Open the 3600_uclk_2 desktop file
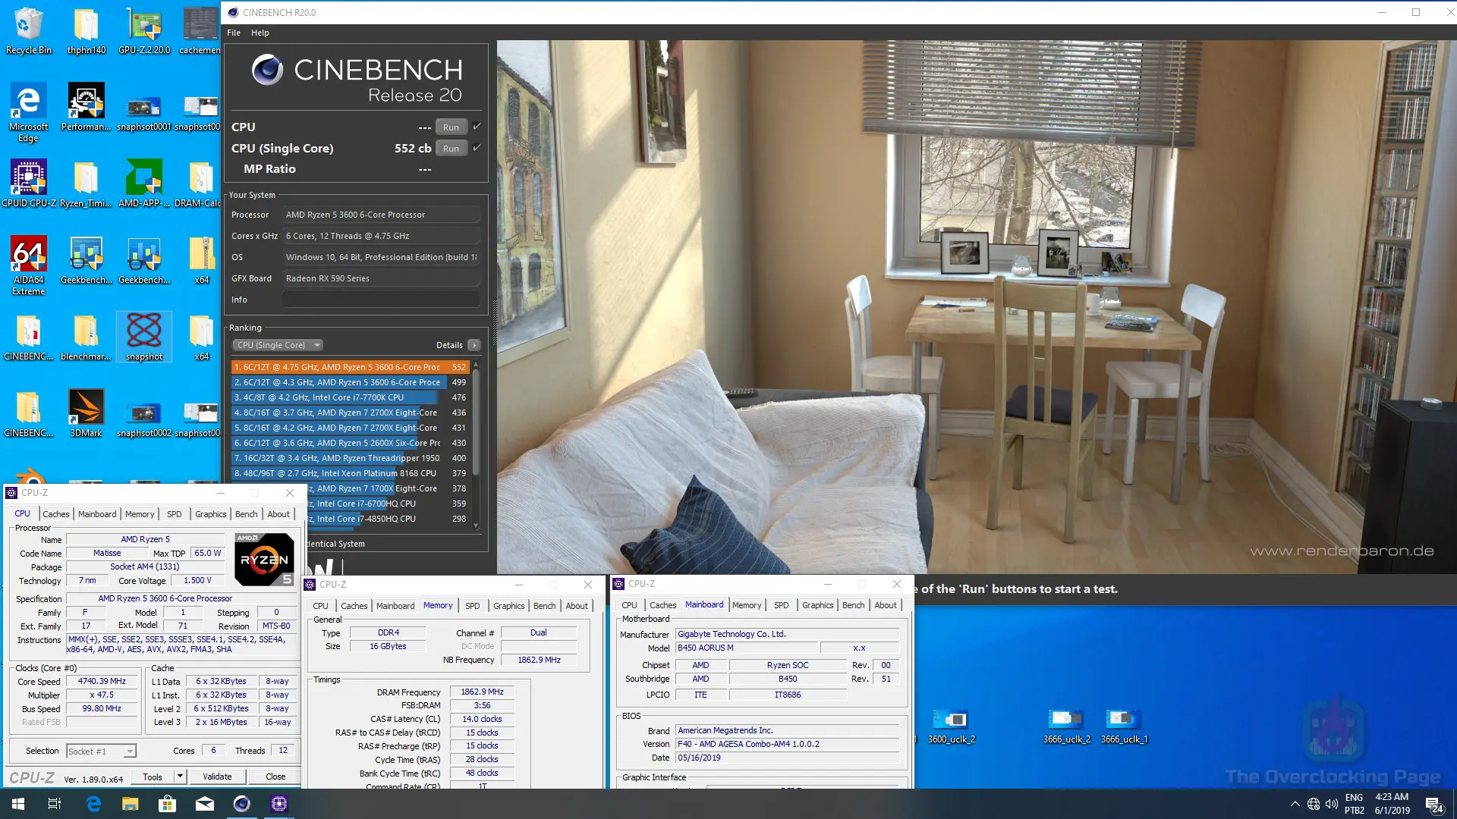 (x=952, y=726)
